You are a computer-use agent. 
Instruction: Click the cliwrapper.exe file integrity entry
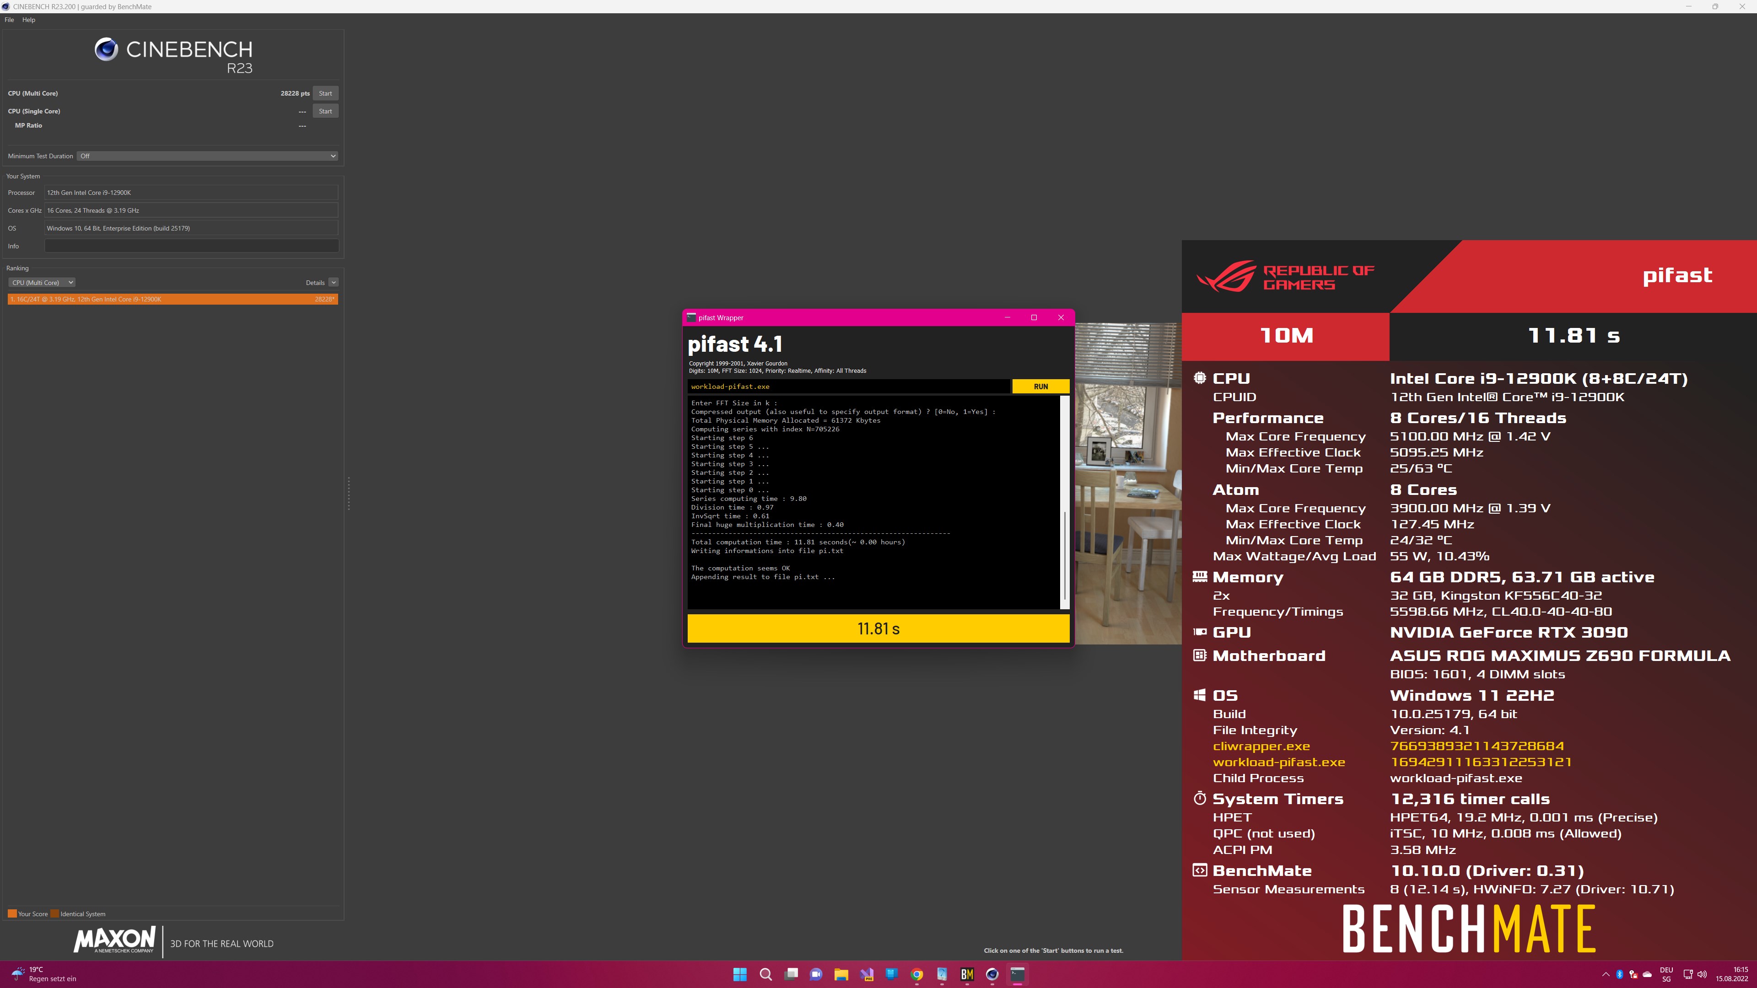1261,746
